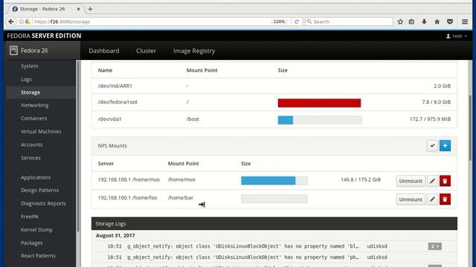Close the Storage - Fedora 26 tab
This screenshot has height=267, width=476.
(78, 9)
